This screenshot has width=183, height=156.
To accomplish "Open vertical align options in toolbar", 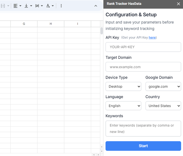I will (x=28, y=6).
